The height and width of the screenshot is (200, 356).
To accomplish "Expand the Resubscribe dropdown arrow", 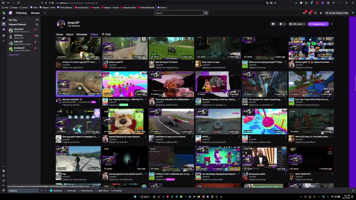I will click(326, 24).
